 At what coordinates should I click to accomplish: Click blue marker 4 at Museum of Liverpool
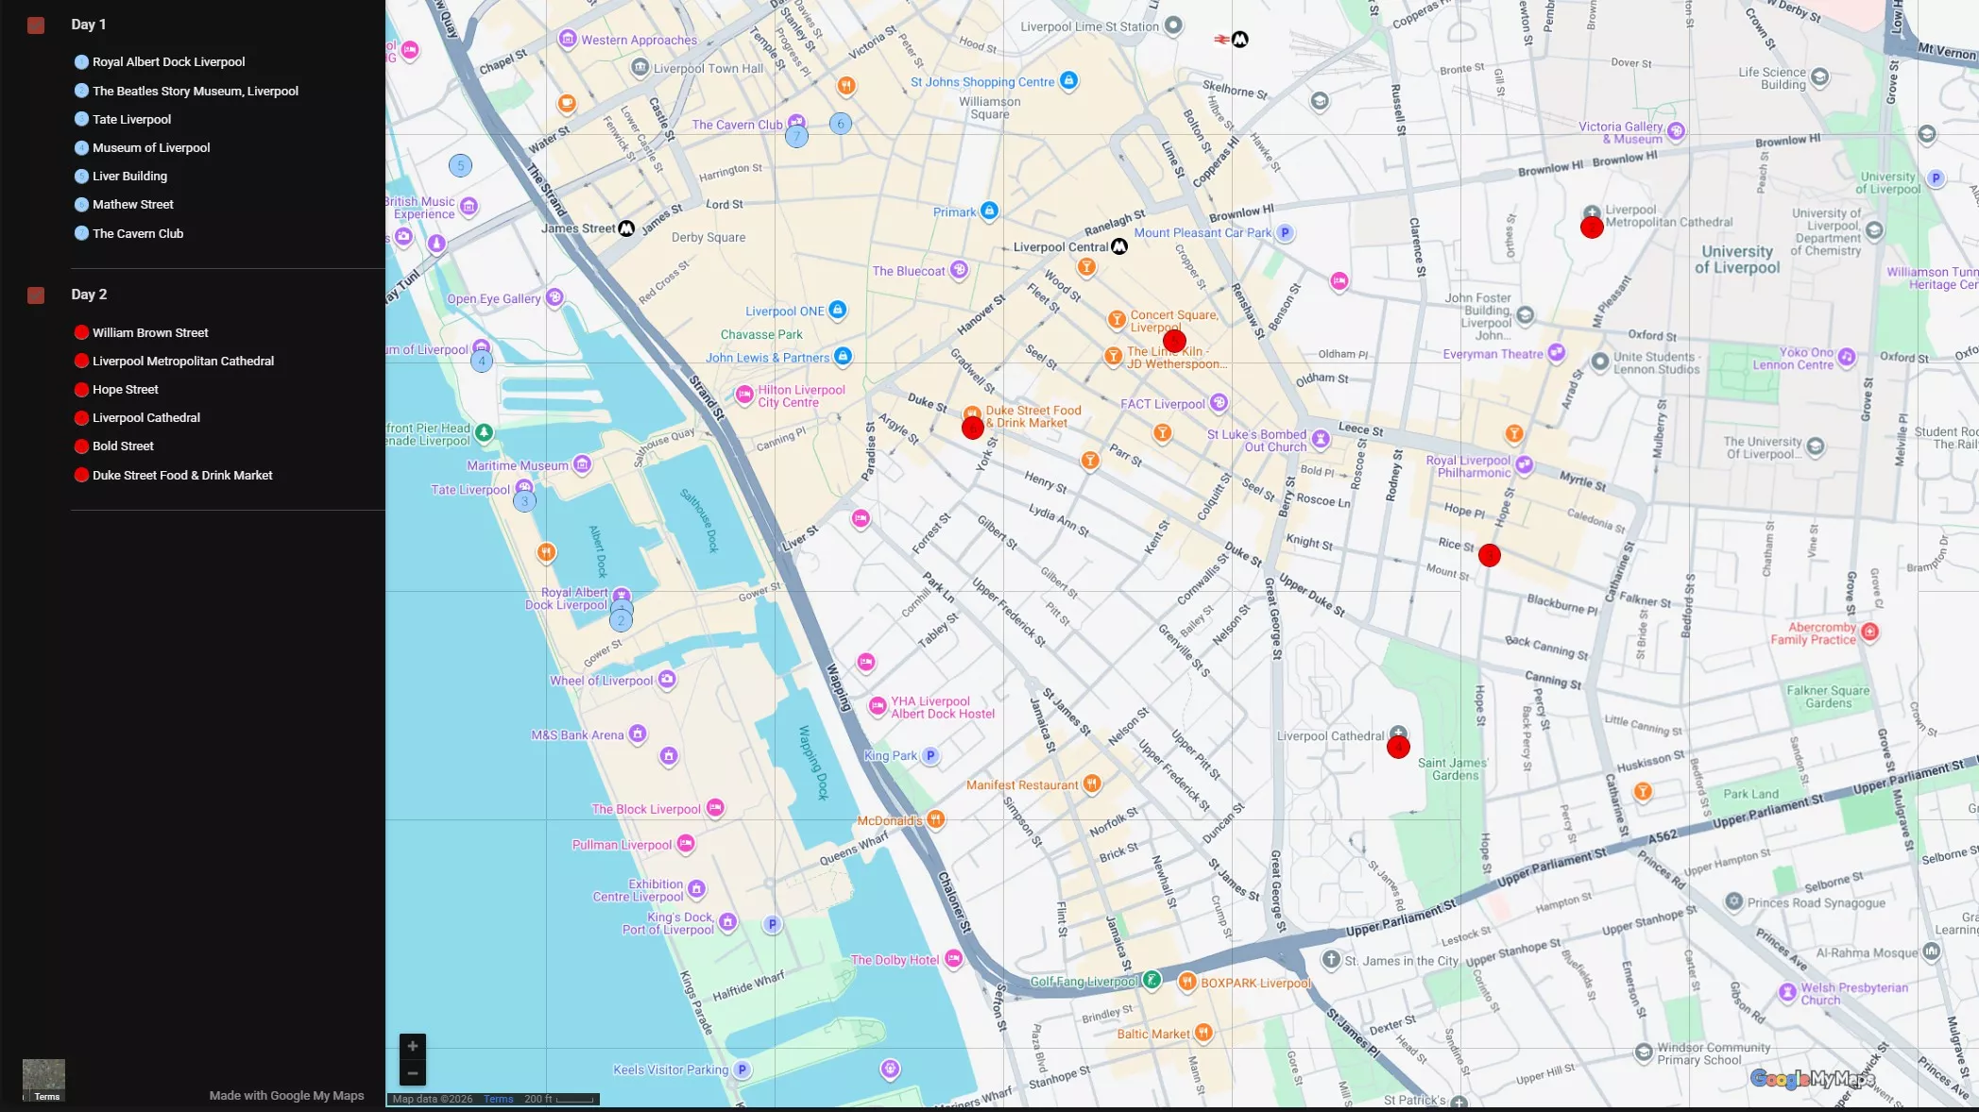(x=482, y=362)
